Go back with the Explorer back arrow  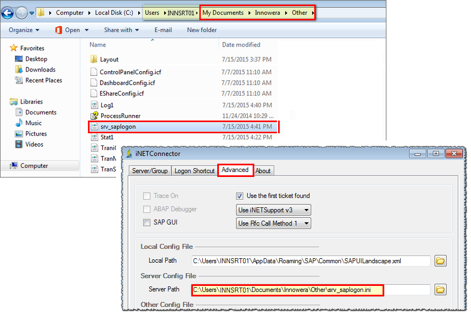click(8, 13)
